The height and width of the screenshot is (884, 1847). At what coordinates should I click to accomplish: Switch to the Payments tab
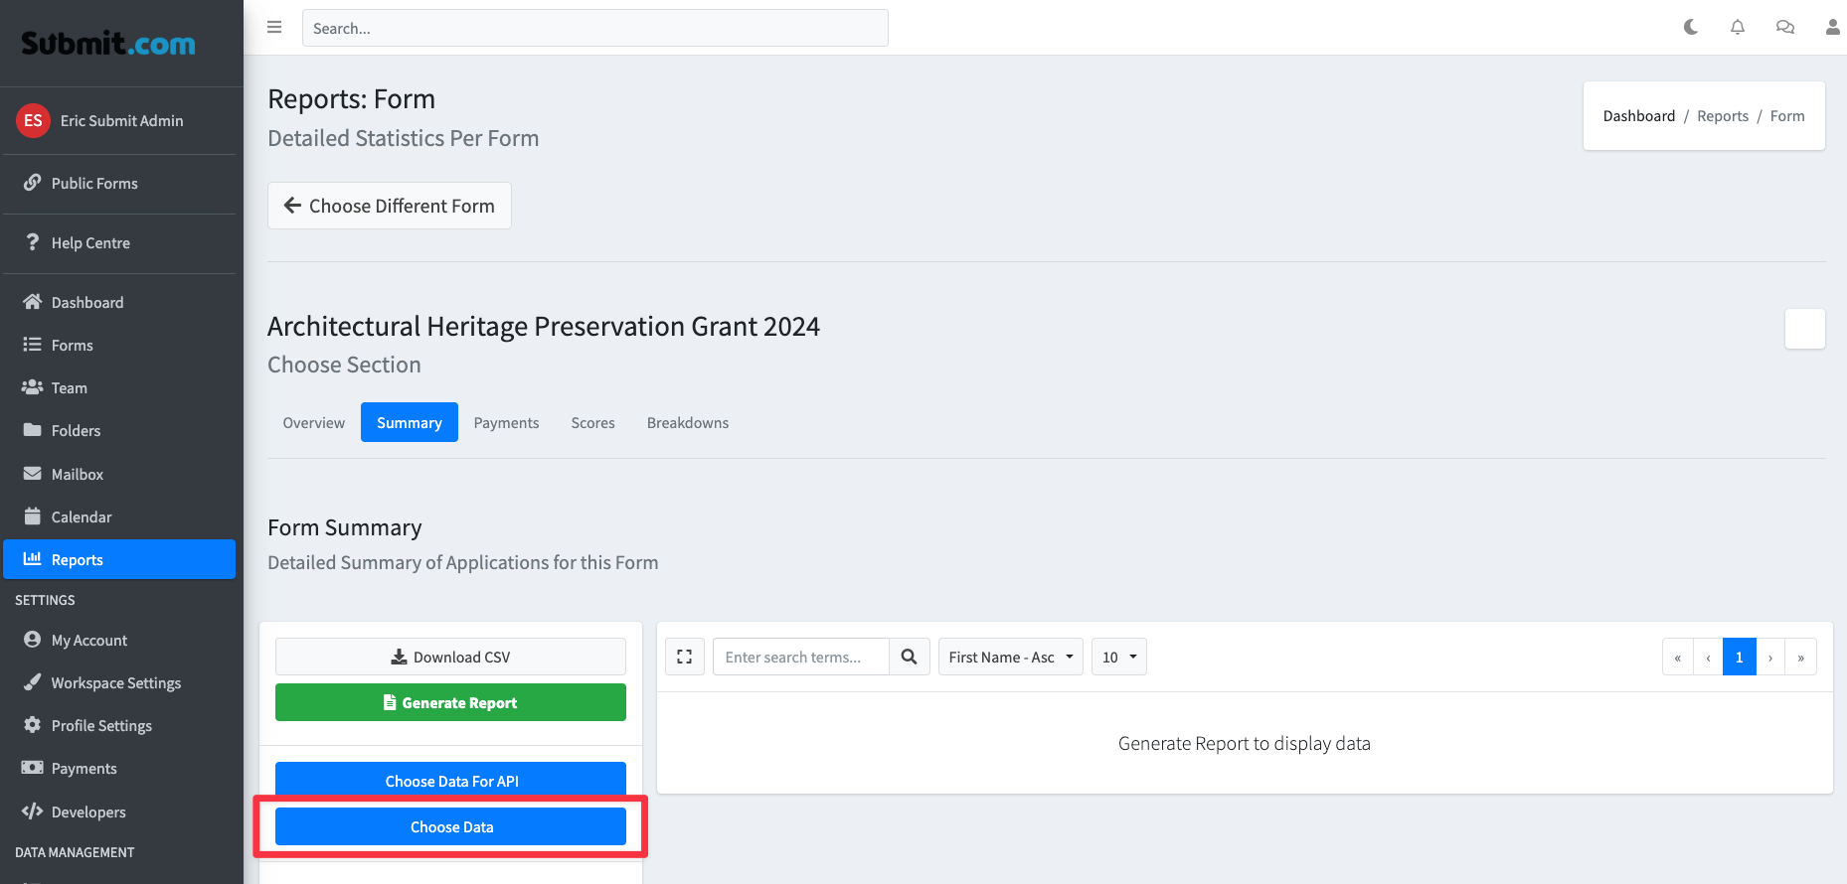tap(506, 423)
